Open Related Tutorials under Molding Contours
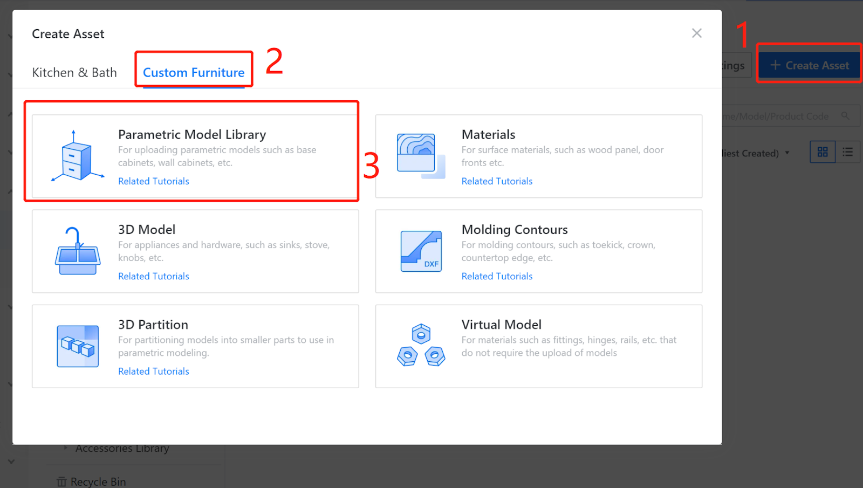This screenshot has width=863, height=488. coord(497,276)
